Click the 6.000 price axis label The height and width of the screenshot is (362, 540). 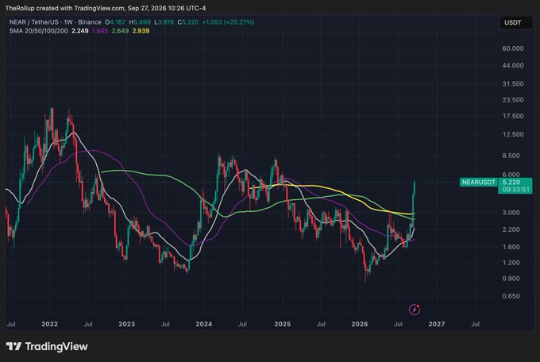pos(511,175)
